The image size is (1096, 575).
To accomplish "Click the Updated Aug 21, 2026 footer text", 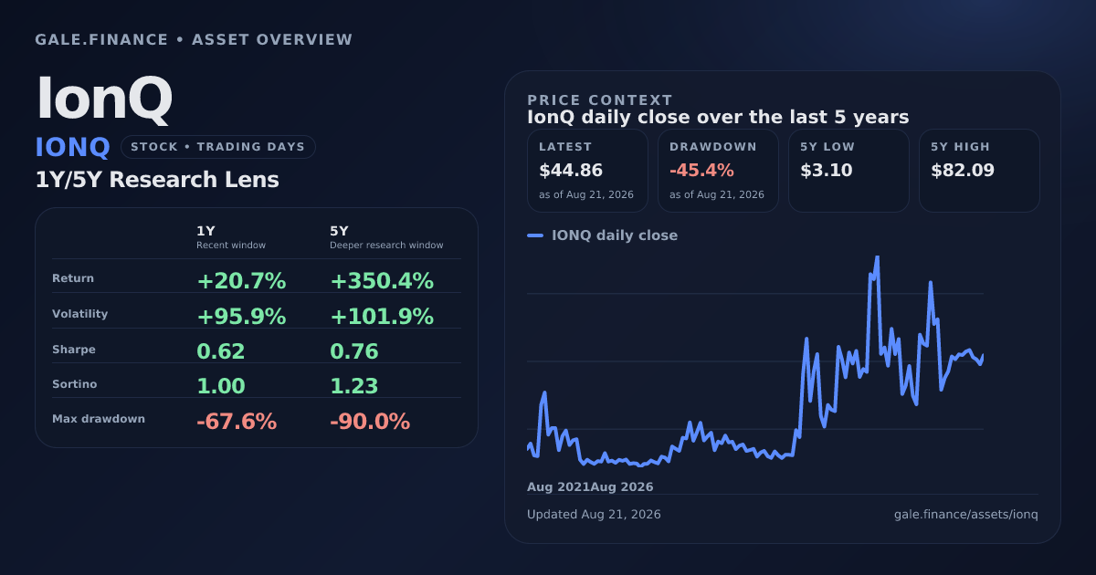I will click(594, 515).
